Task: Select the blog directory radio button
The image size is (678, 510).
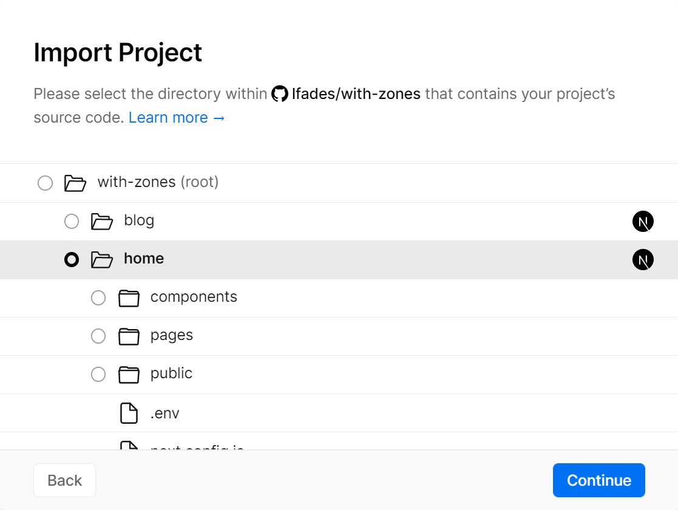Action: coord(72,221)
